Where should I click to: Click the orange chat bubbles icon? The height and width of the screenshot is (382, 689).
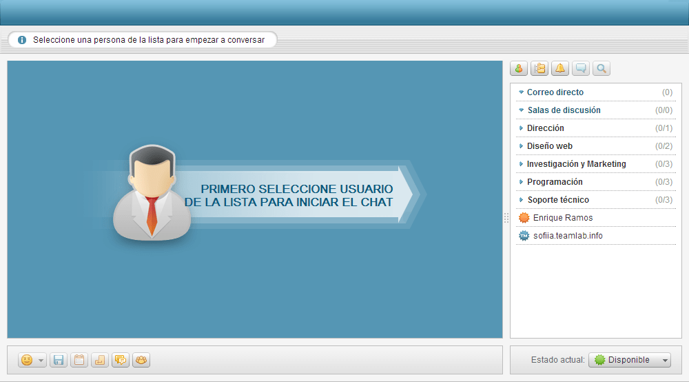tap(121, 360)
